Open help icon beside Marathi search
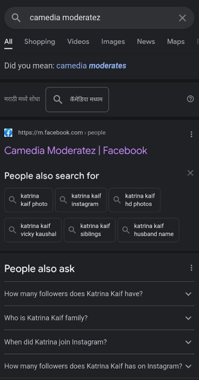Viewport: 199px width, 380px height. click(190, 99)
